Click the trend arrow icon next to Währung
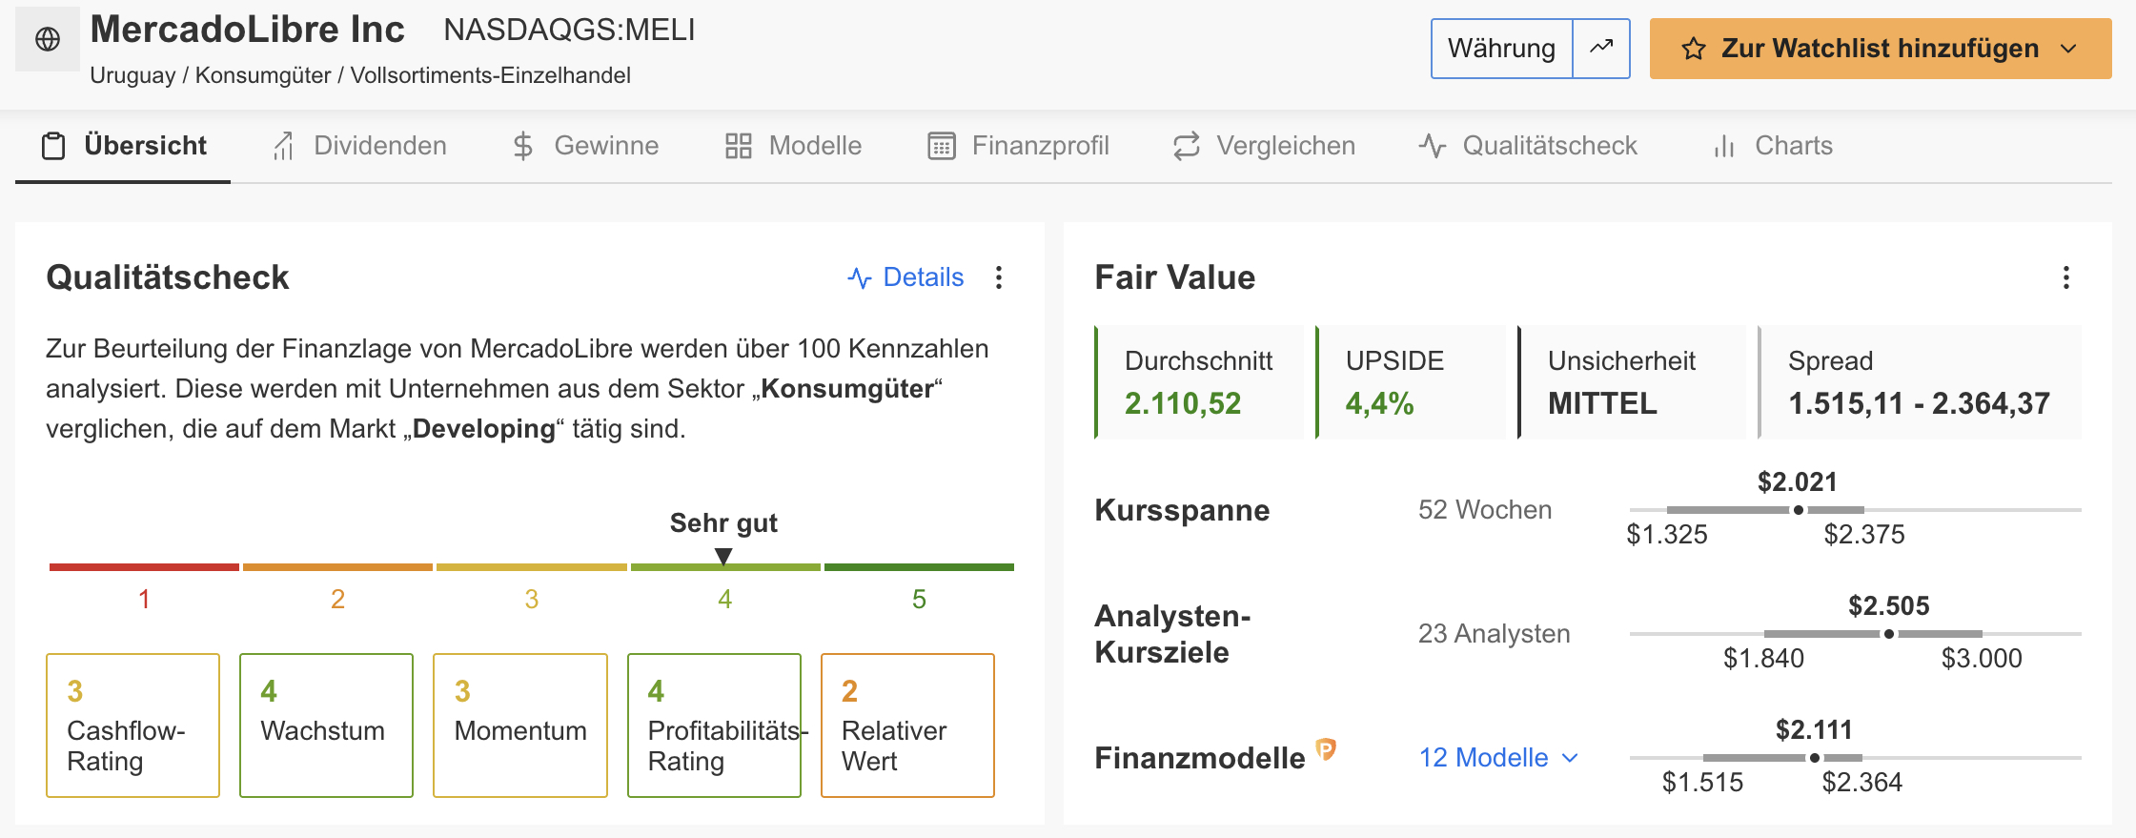 coord(1601,48)
